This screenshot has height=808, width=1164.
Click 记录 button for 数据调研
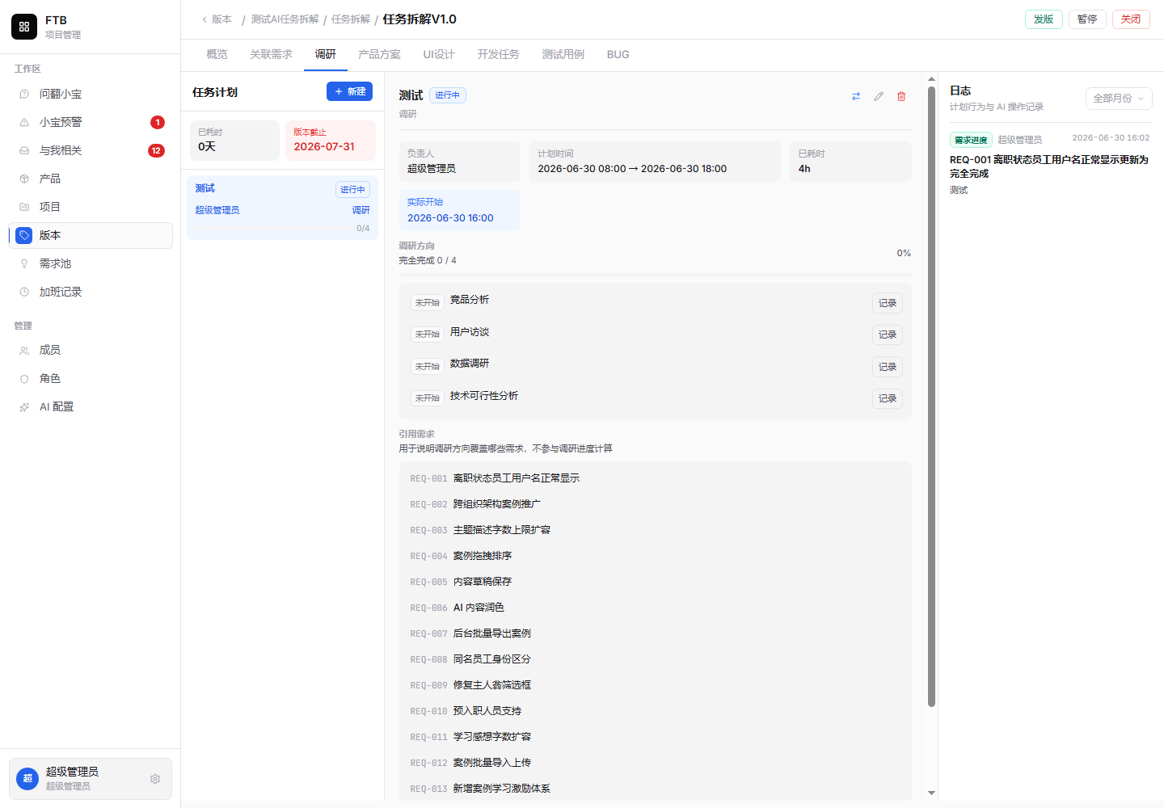888,367
